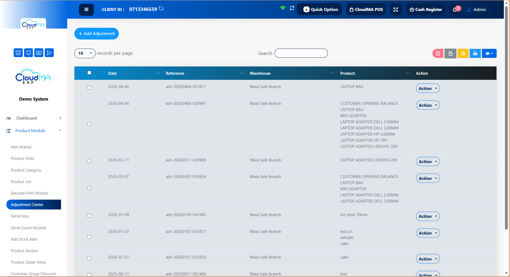This screenshot has width=510, height=277.
Task: Open the alert bell shortcut in the sidebar
Action: (x=29, y=53)
